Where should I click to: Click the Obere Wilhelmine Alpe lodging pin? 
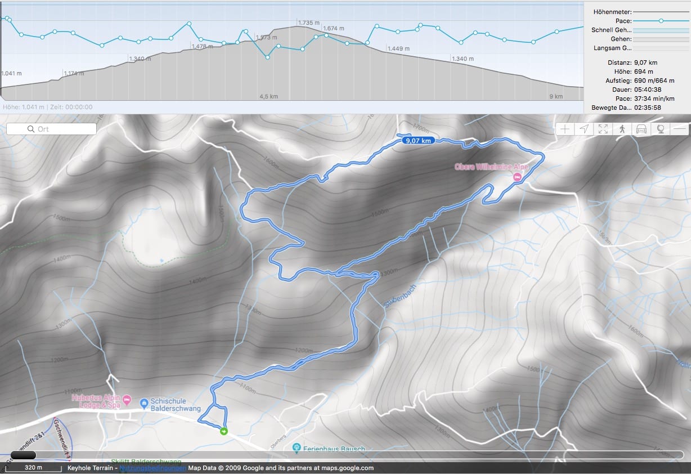coord(517,177)
